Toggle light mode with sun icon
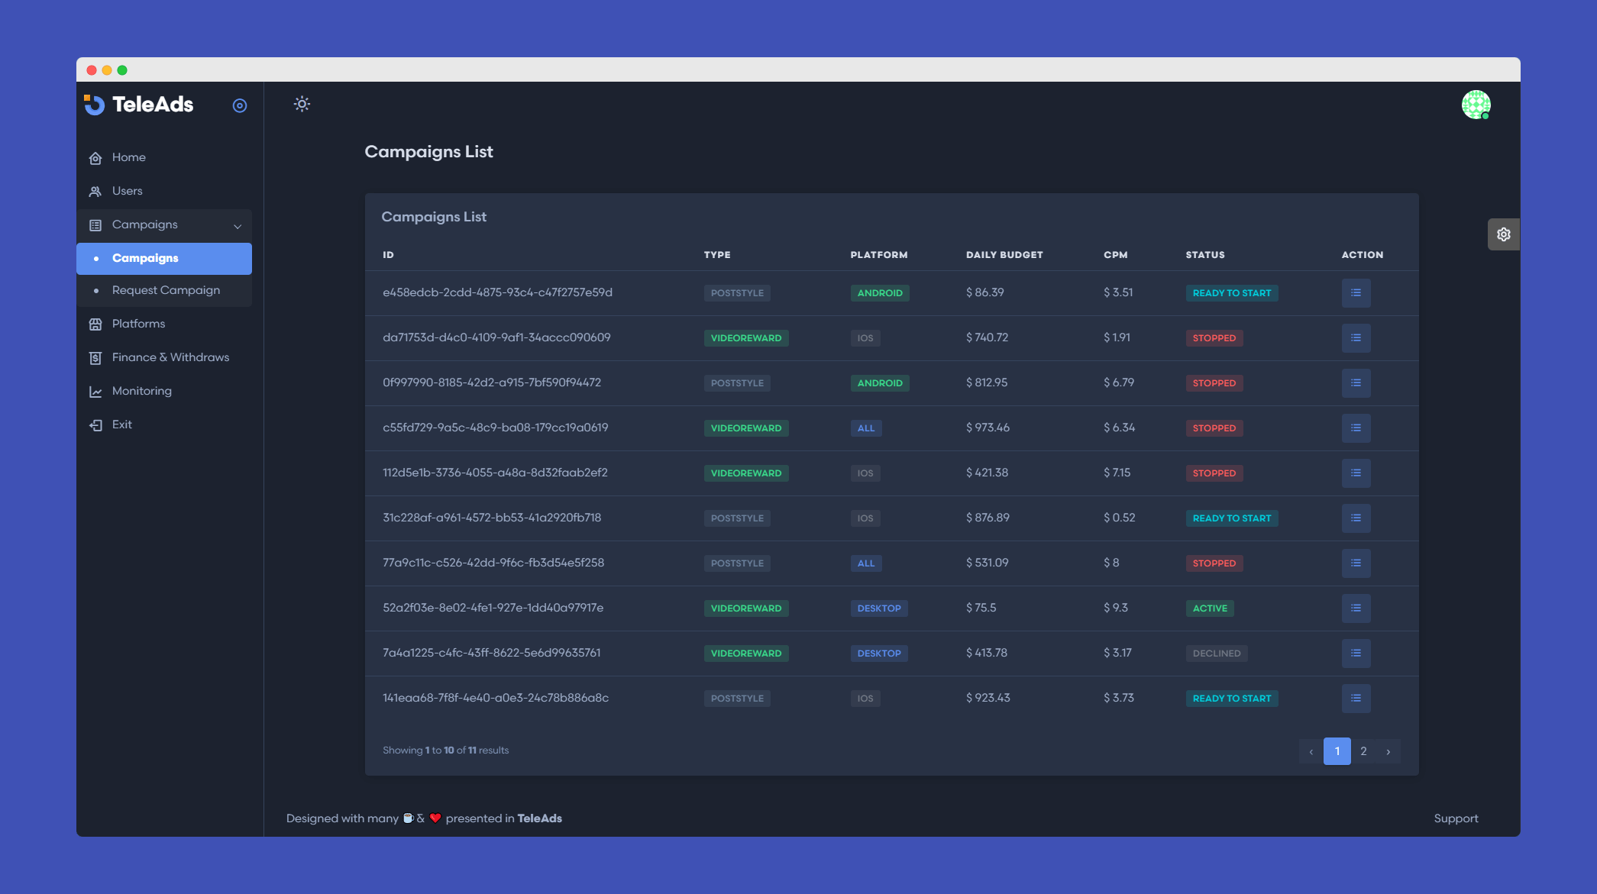This screenshot has width=1597, height=894. coord(302,104)
